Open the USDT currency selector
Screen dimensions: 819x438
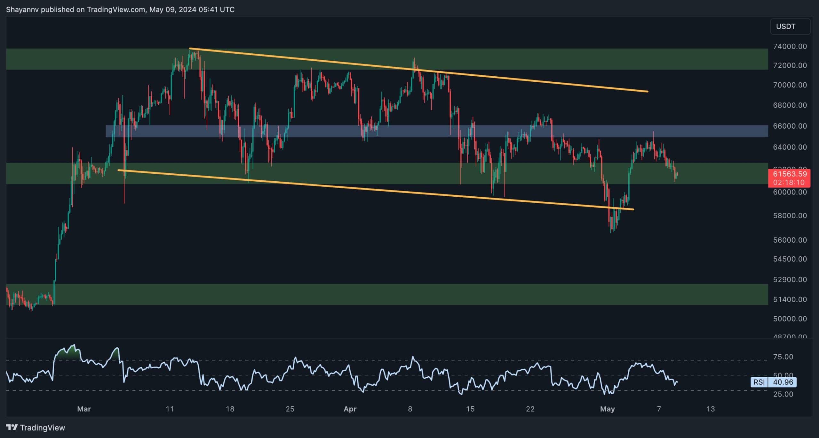790,26
